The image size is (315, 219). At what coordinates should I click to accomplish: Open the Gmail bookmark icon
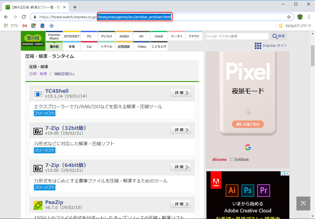(x=25, y=26)
